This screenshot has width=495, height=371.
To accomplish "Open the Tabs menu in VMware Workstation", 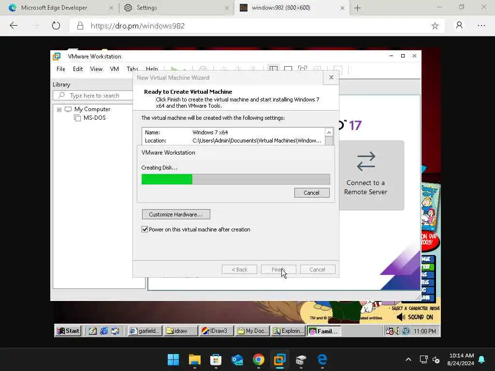I will (132, 69).
